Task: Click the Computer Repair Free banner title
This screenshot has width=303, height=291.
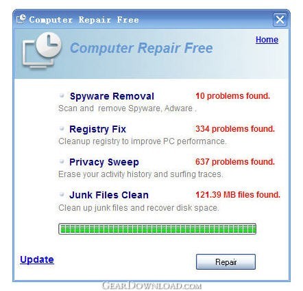Action: [x=141, y=48]
